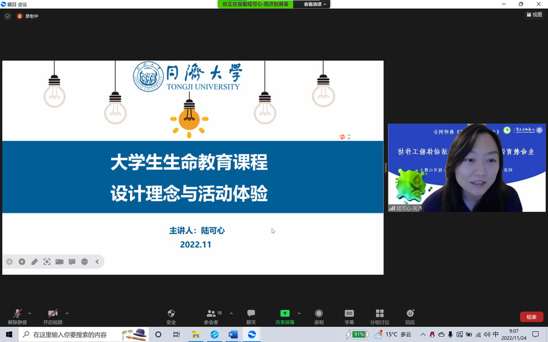The image size is (548, 342).
Task: Start camera with 开启视频 button
Action: point(53,317)
